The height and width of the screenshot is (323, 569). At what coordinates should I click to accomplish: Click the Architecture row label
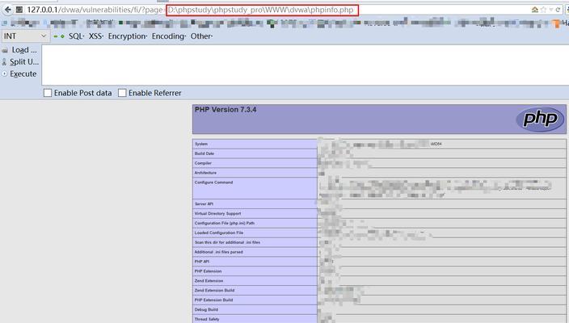click(205, 173)
